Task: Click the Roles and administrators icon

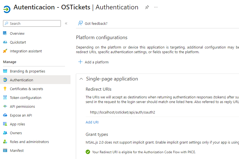Action: click(5, 142)
